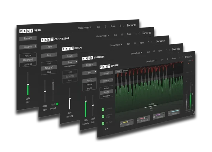Open Choose Preset dropdown in FAST Limiter
The height and width of the screenshot is (152, 212).
pos(151,61)
